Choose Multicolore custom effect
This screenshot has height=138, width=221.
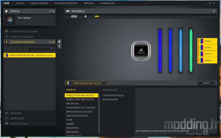[x=110, y=100]
